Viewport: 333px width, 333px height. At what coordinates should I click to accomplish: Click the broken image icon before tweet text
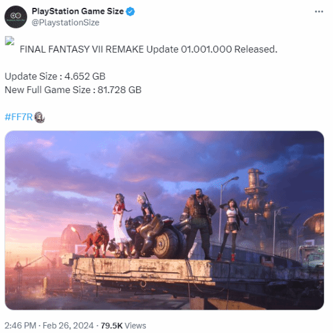click(x=10, y=40)
